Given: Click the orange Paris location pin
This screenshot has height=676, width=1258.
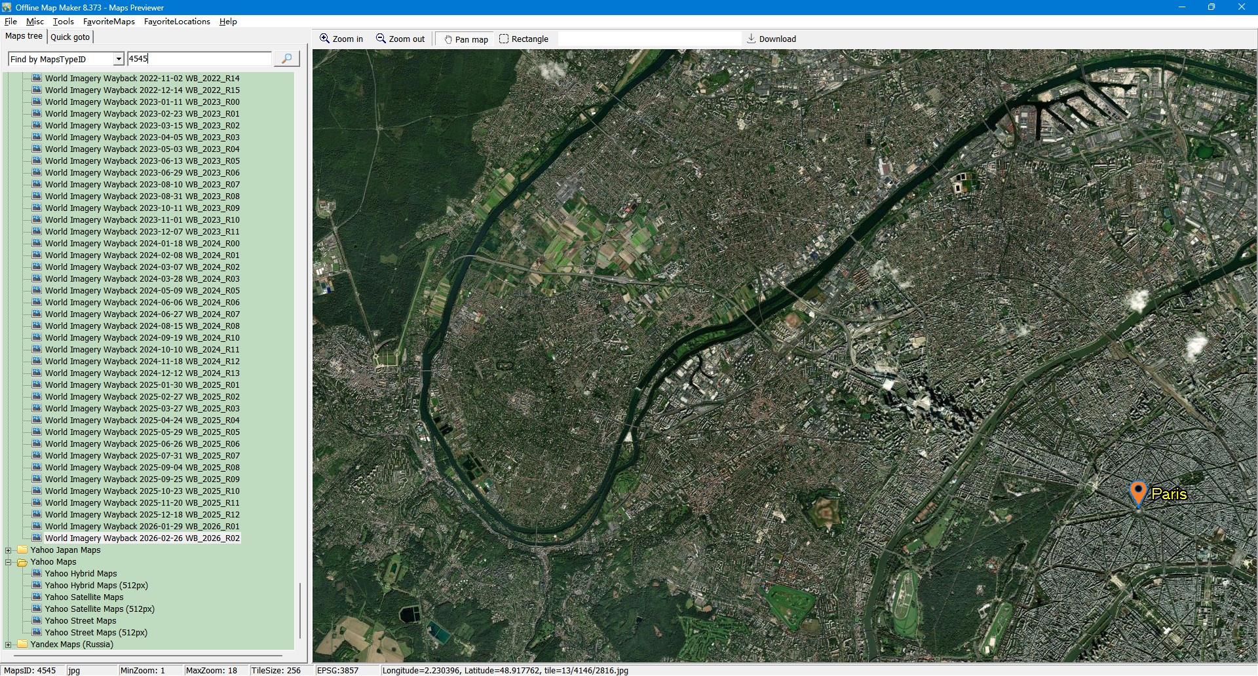Looking at the screenshot, I should tap(1138, 493).
